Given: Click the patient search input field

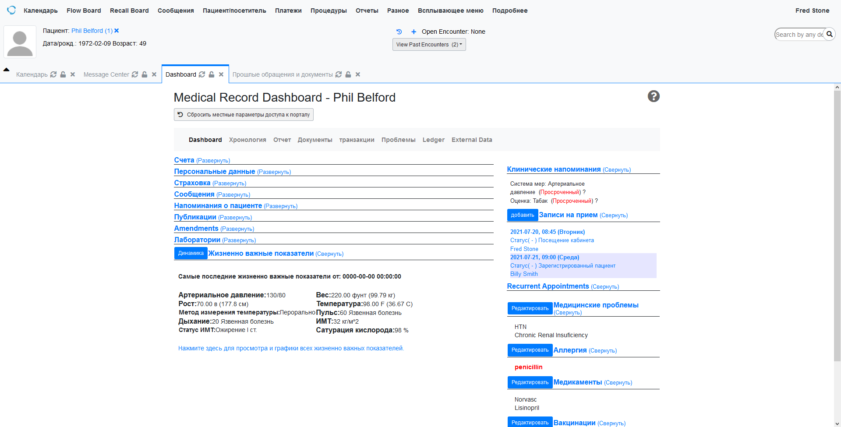Looking at the screenshot, I should pos(799,34).
